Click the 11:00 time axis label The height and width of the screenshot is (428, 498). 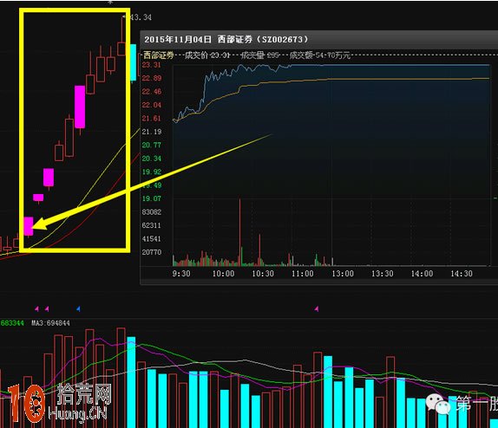[x=303, y=274]
